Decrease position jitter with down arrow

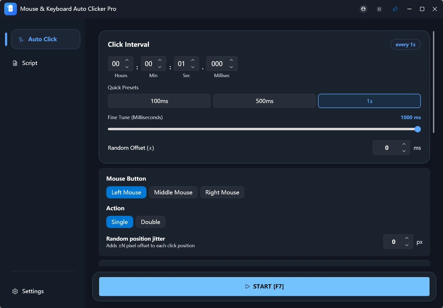coord(407,245)
